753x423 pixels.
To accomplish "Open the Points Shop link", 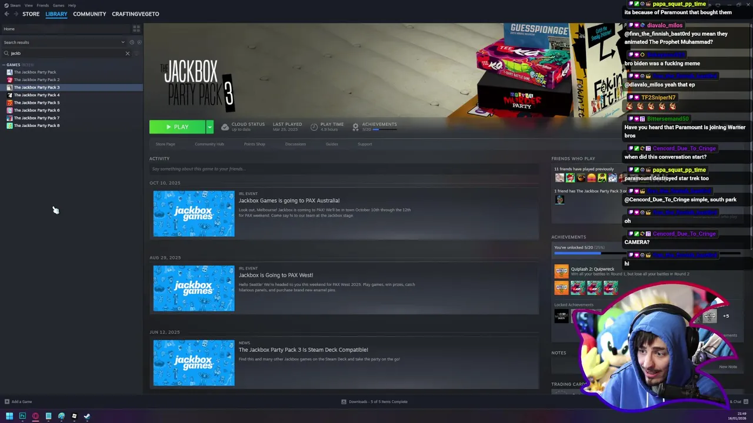I will [x=255, y=144].
